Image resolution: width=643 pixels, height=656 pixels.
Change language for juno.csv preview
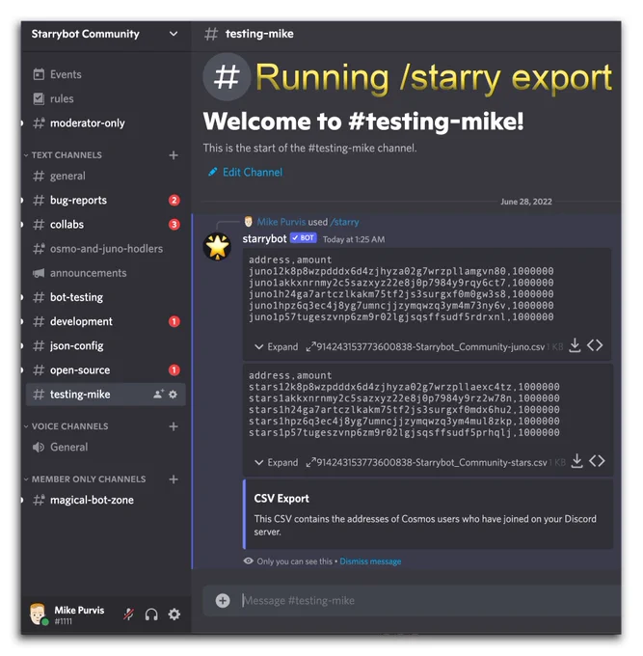click(595, 345)
